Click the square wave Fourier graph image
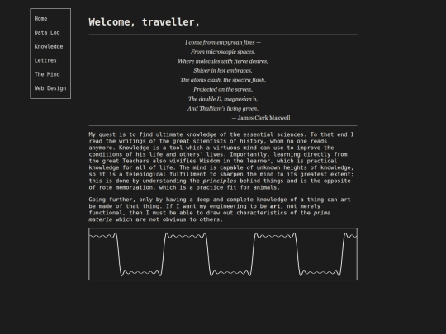The width and height of the screenshot is (446, 334). tap(223, 254)
